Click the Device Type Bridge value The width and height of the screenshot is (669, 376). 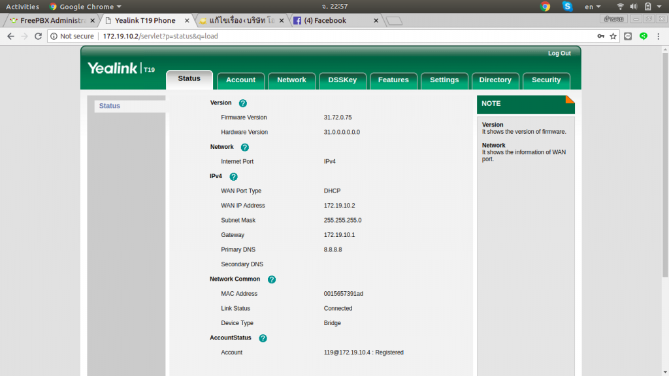(x=333, y=323)
